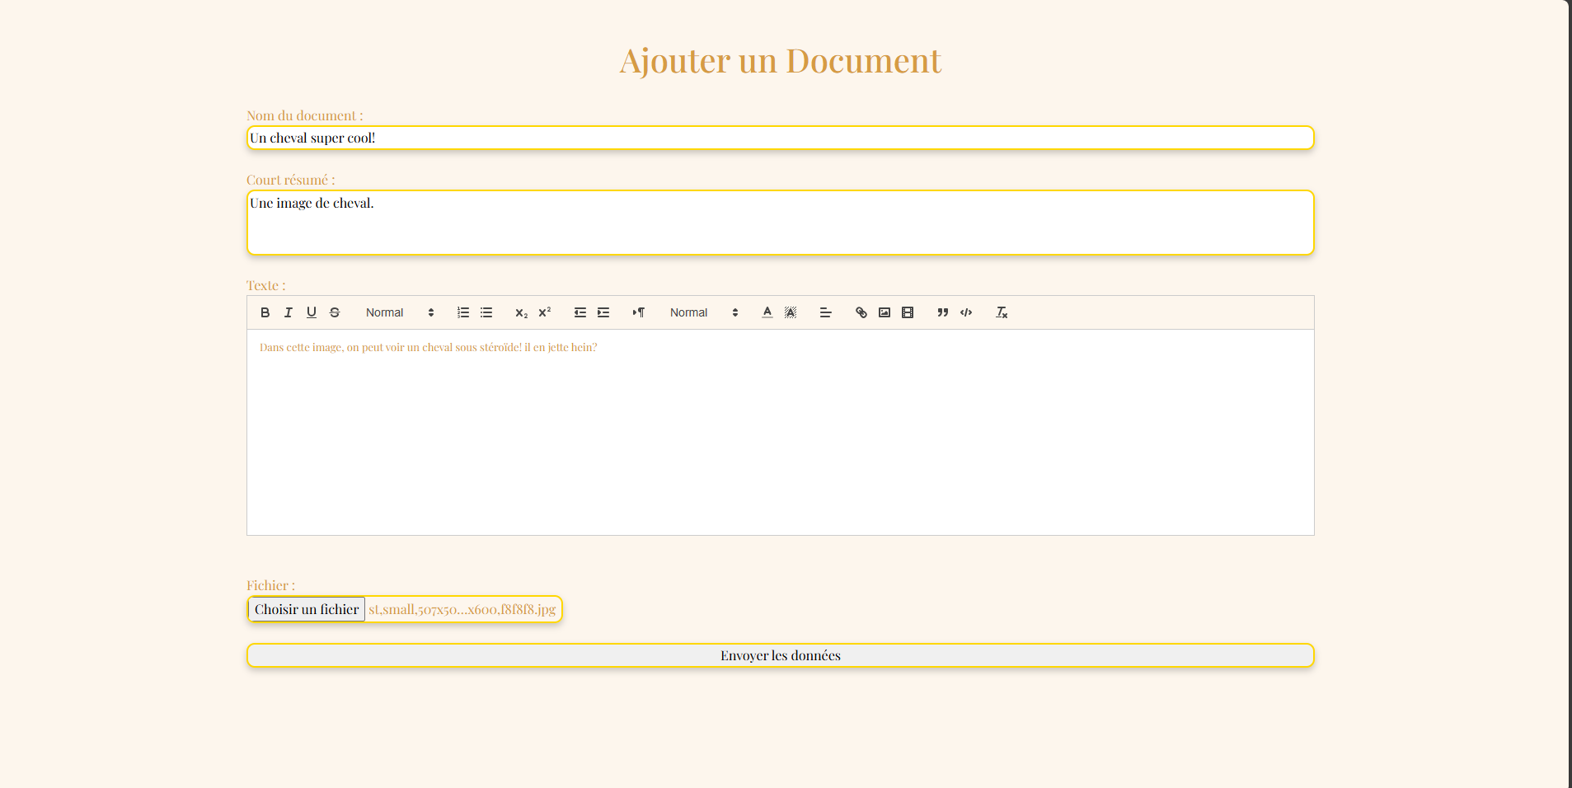Open the background highlight color picker
Screen dimensions: 1572x788
(x=791, y=312)
